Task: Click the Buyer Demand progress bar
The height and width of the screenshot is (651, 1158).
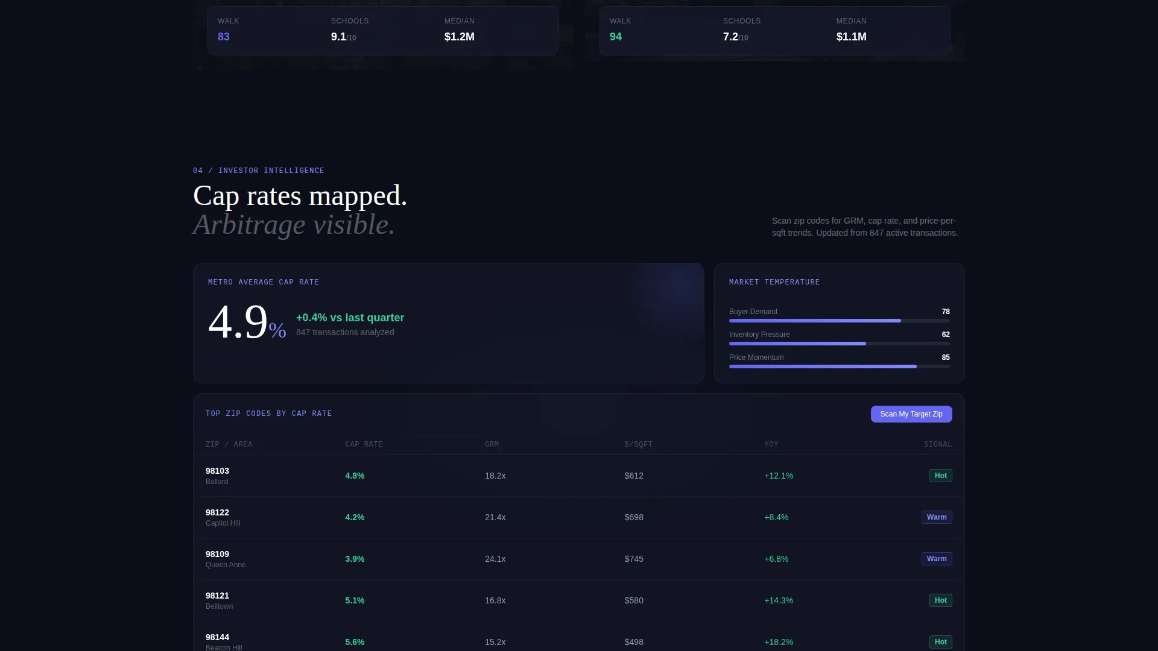Action: 839,321
